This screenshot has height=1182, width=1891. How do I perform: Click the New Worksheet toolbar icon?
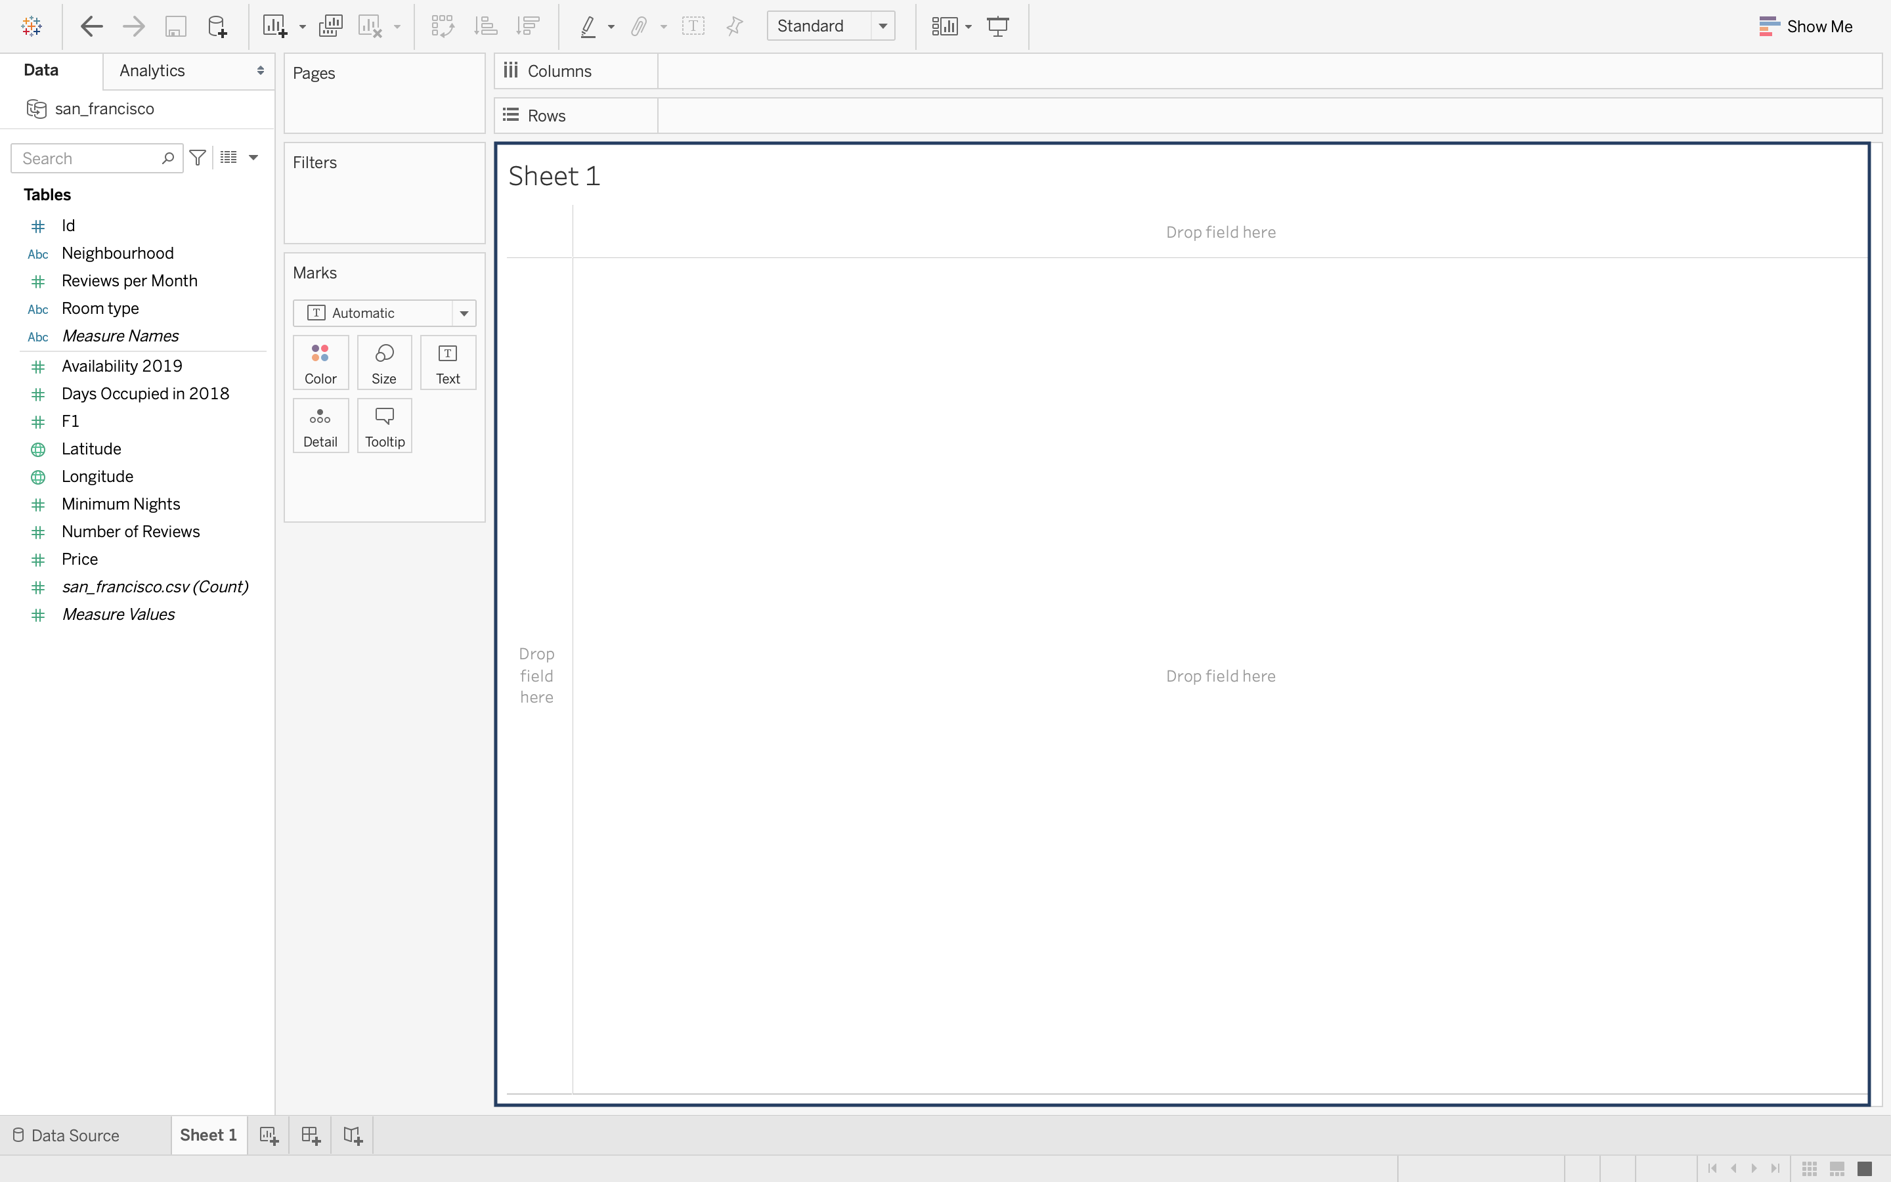click(275, 26)
